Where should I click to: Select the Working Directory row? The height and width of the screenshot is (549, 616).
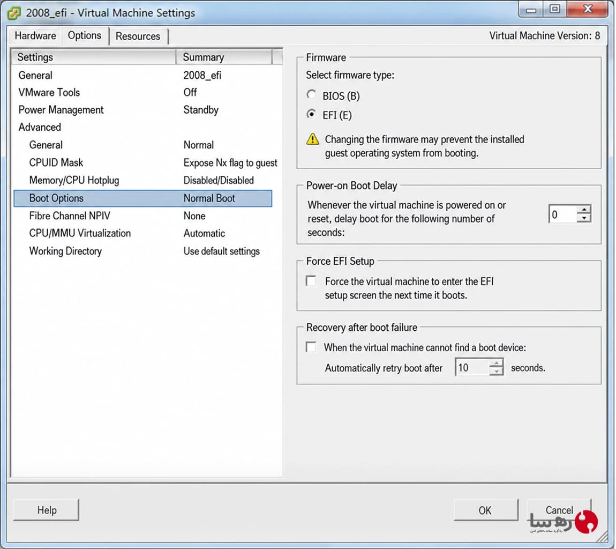pyautogui.click(x=142, y=251)
